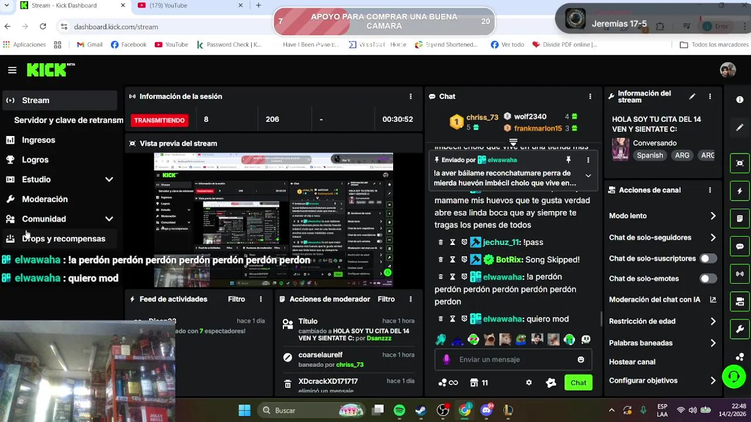Open the hamburger menu beside the Kick logo

pos(12,70)
